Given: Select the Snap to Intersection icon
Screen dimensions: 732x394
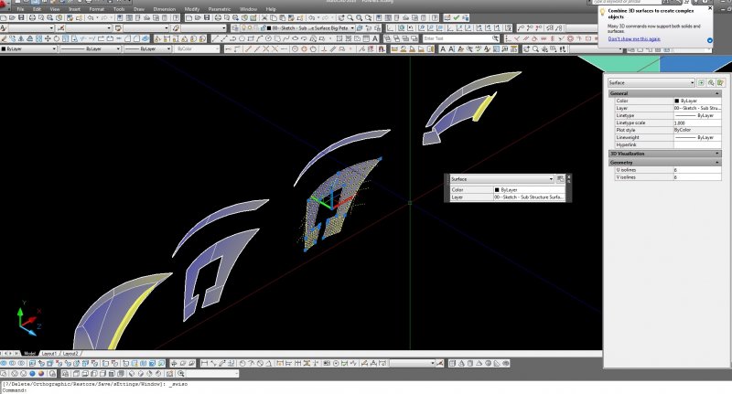Looking at the screenshot, I should click(265, 48).
